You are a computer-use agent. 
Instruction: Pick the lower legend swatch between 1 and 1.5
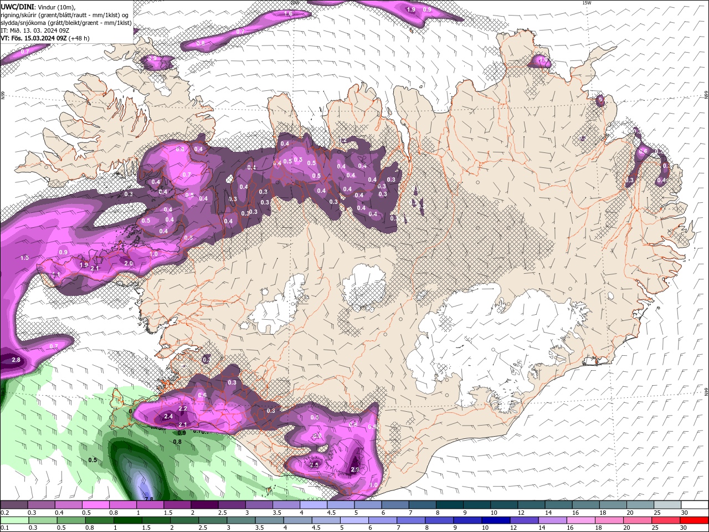pyautogui.click(x=128, y=520)
